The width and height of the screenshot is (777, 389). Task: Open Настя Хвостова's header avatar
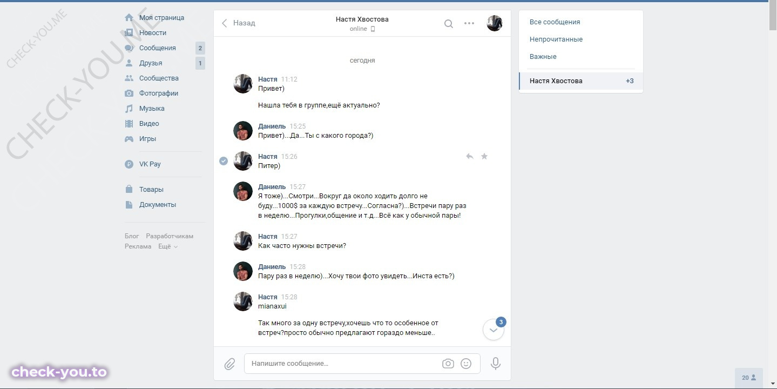[x=495, y=23]
